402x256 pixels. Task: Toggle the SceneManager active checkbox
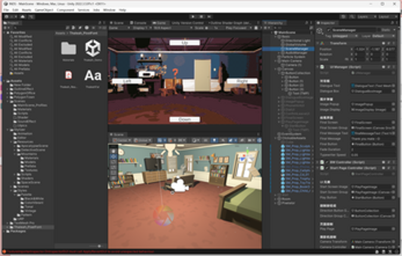328,30
